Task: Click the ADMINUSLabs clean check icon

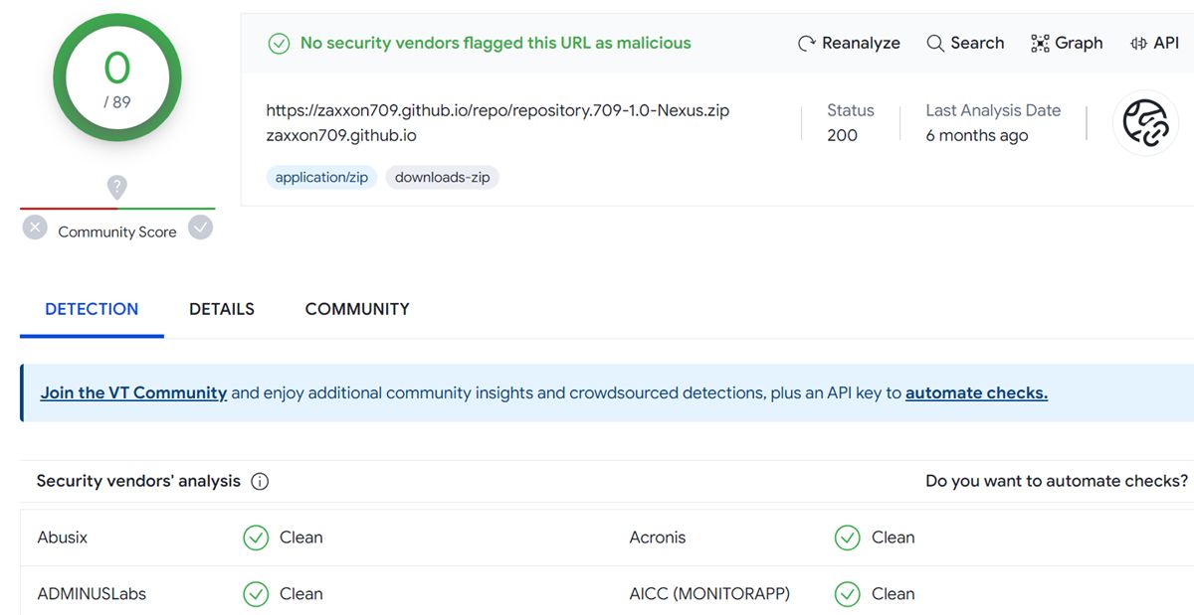Action: (256, 594)
